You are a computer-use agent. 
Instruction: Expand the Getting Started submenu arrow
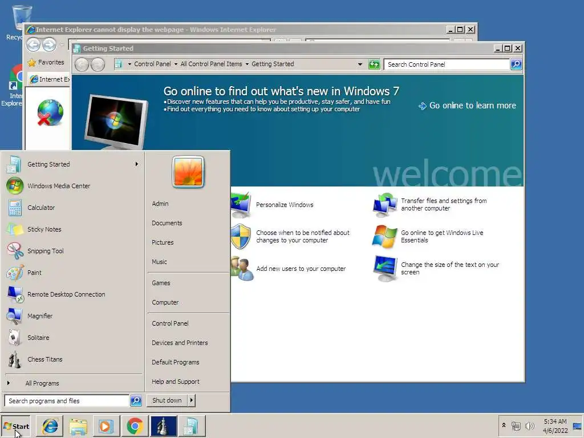click(137, 164)
